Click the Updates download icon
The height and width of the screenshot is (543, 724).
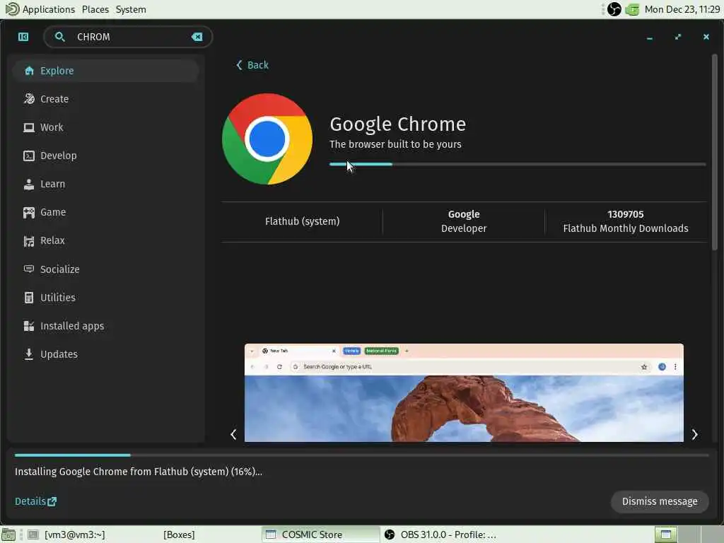(28, 354)
